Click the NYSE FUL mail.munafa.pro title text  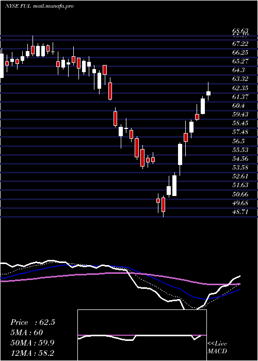pyautogui.click(x=39, y=6)
